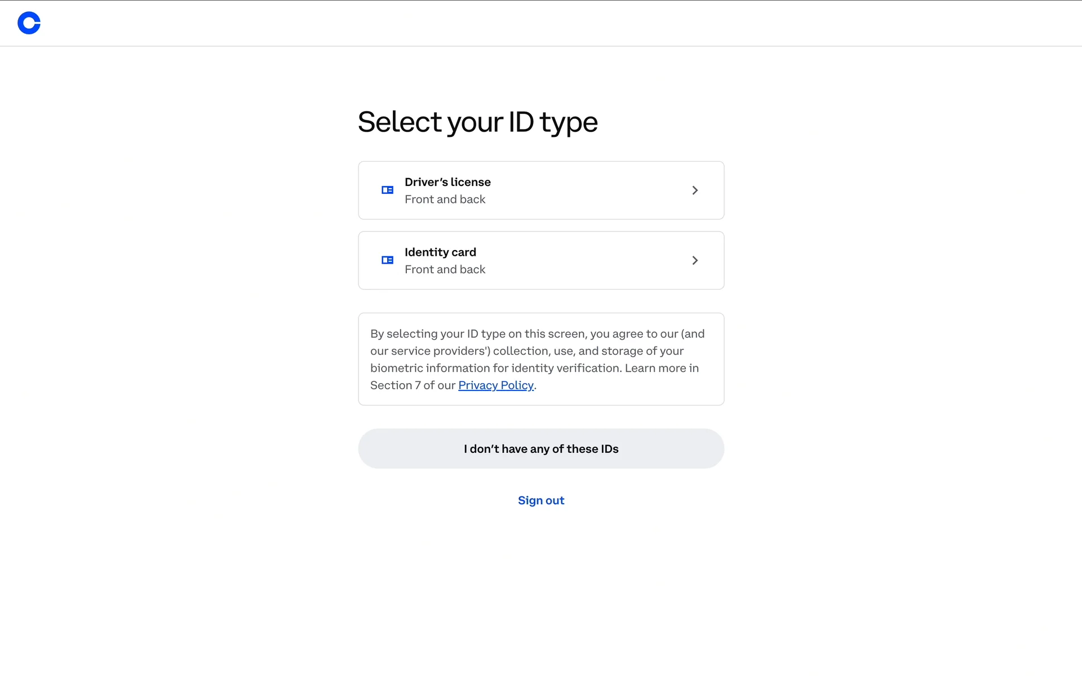Viewport: 1082px width, 676px height.
Task: Click "Front and back" under Identity card
Action: (445, 269)
